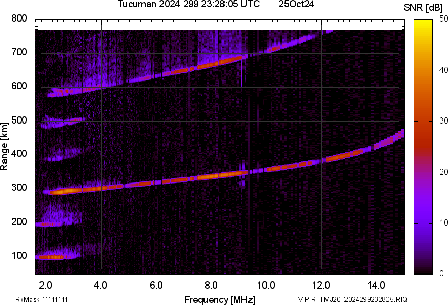Click frequency tick label '2.0'
Viewport: 448px width, 305px height.
(x=46, y=286)
